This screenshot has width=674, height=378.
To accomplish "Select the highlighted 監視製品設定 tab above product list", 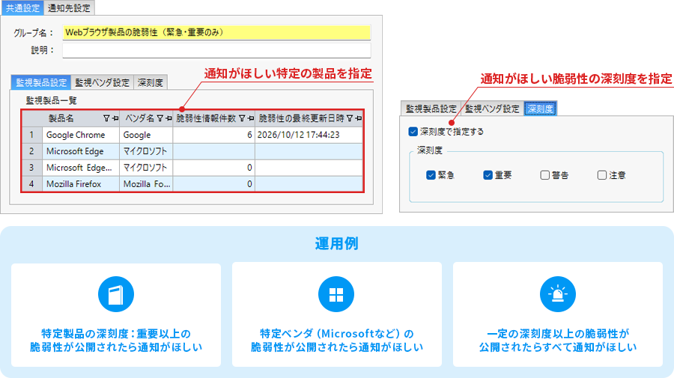I will 41,82.
